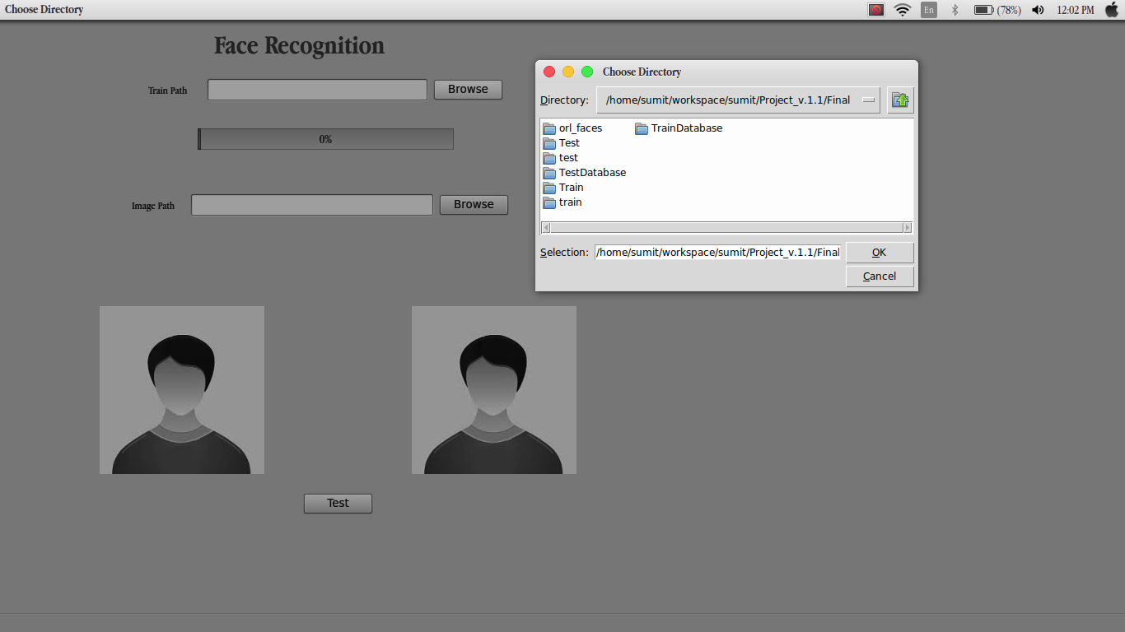1125x632 pixels.
Task: Maximize the dialog with the green button
Action: (x=587, y=72)
